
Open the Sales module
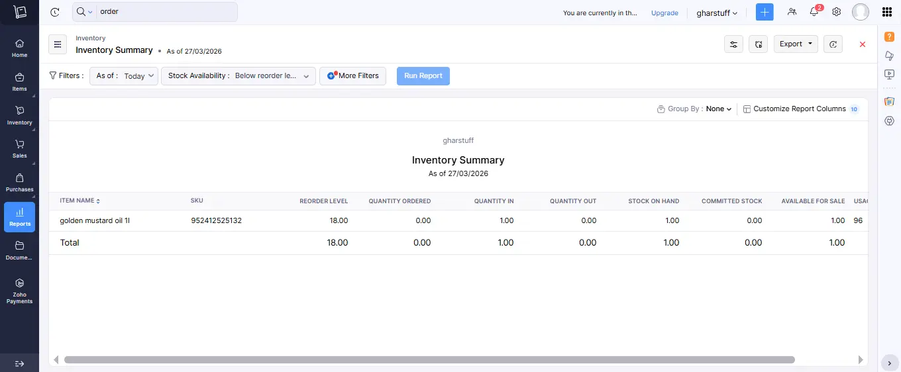pyautogui.click(x=19, y=149)
